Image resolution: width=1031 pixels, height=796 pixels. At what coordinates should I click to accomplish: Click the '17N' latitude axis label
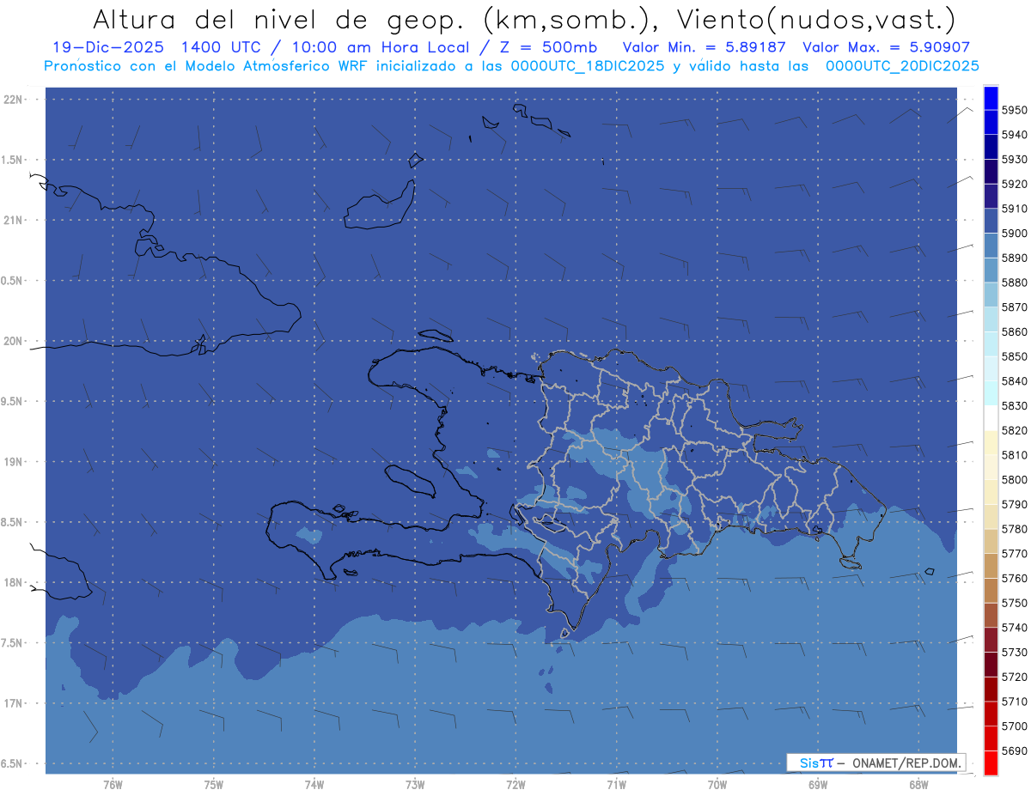point(15,703)
